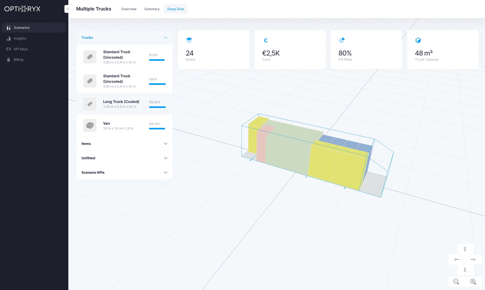
Task: Click the Multiple Trucks title
Action: coord(94,9)
